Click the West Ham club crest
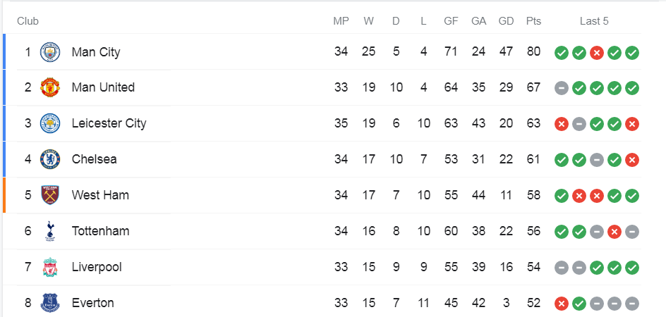 point(50,195)
